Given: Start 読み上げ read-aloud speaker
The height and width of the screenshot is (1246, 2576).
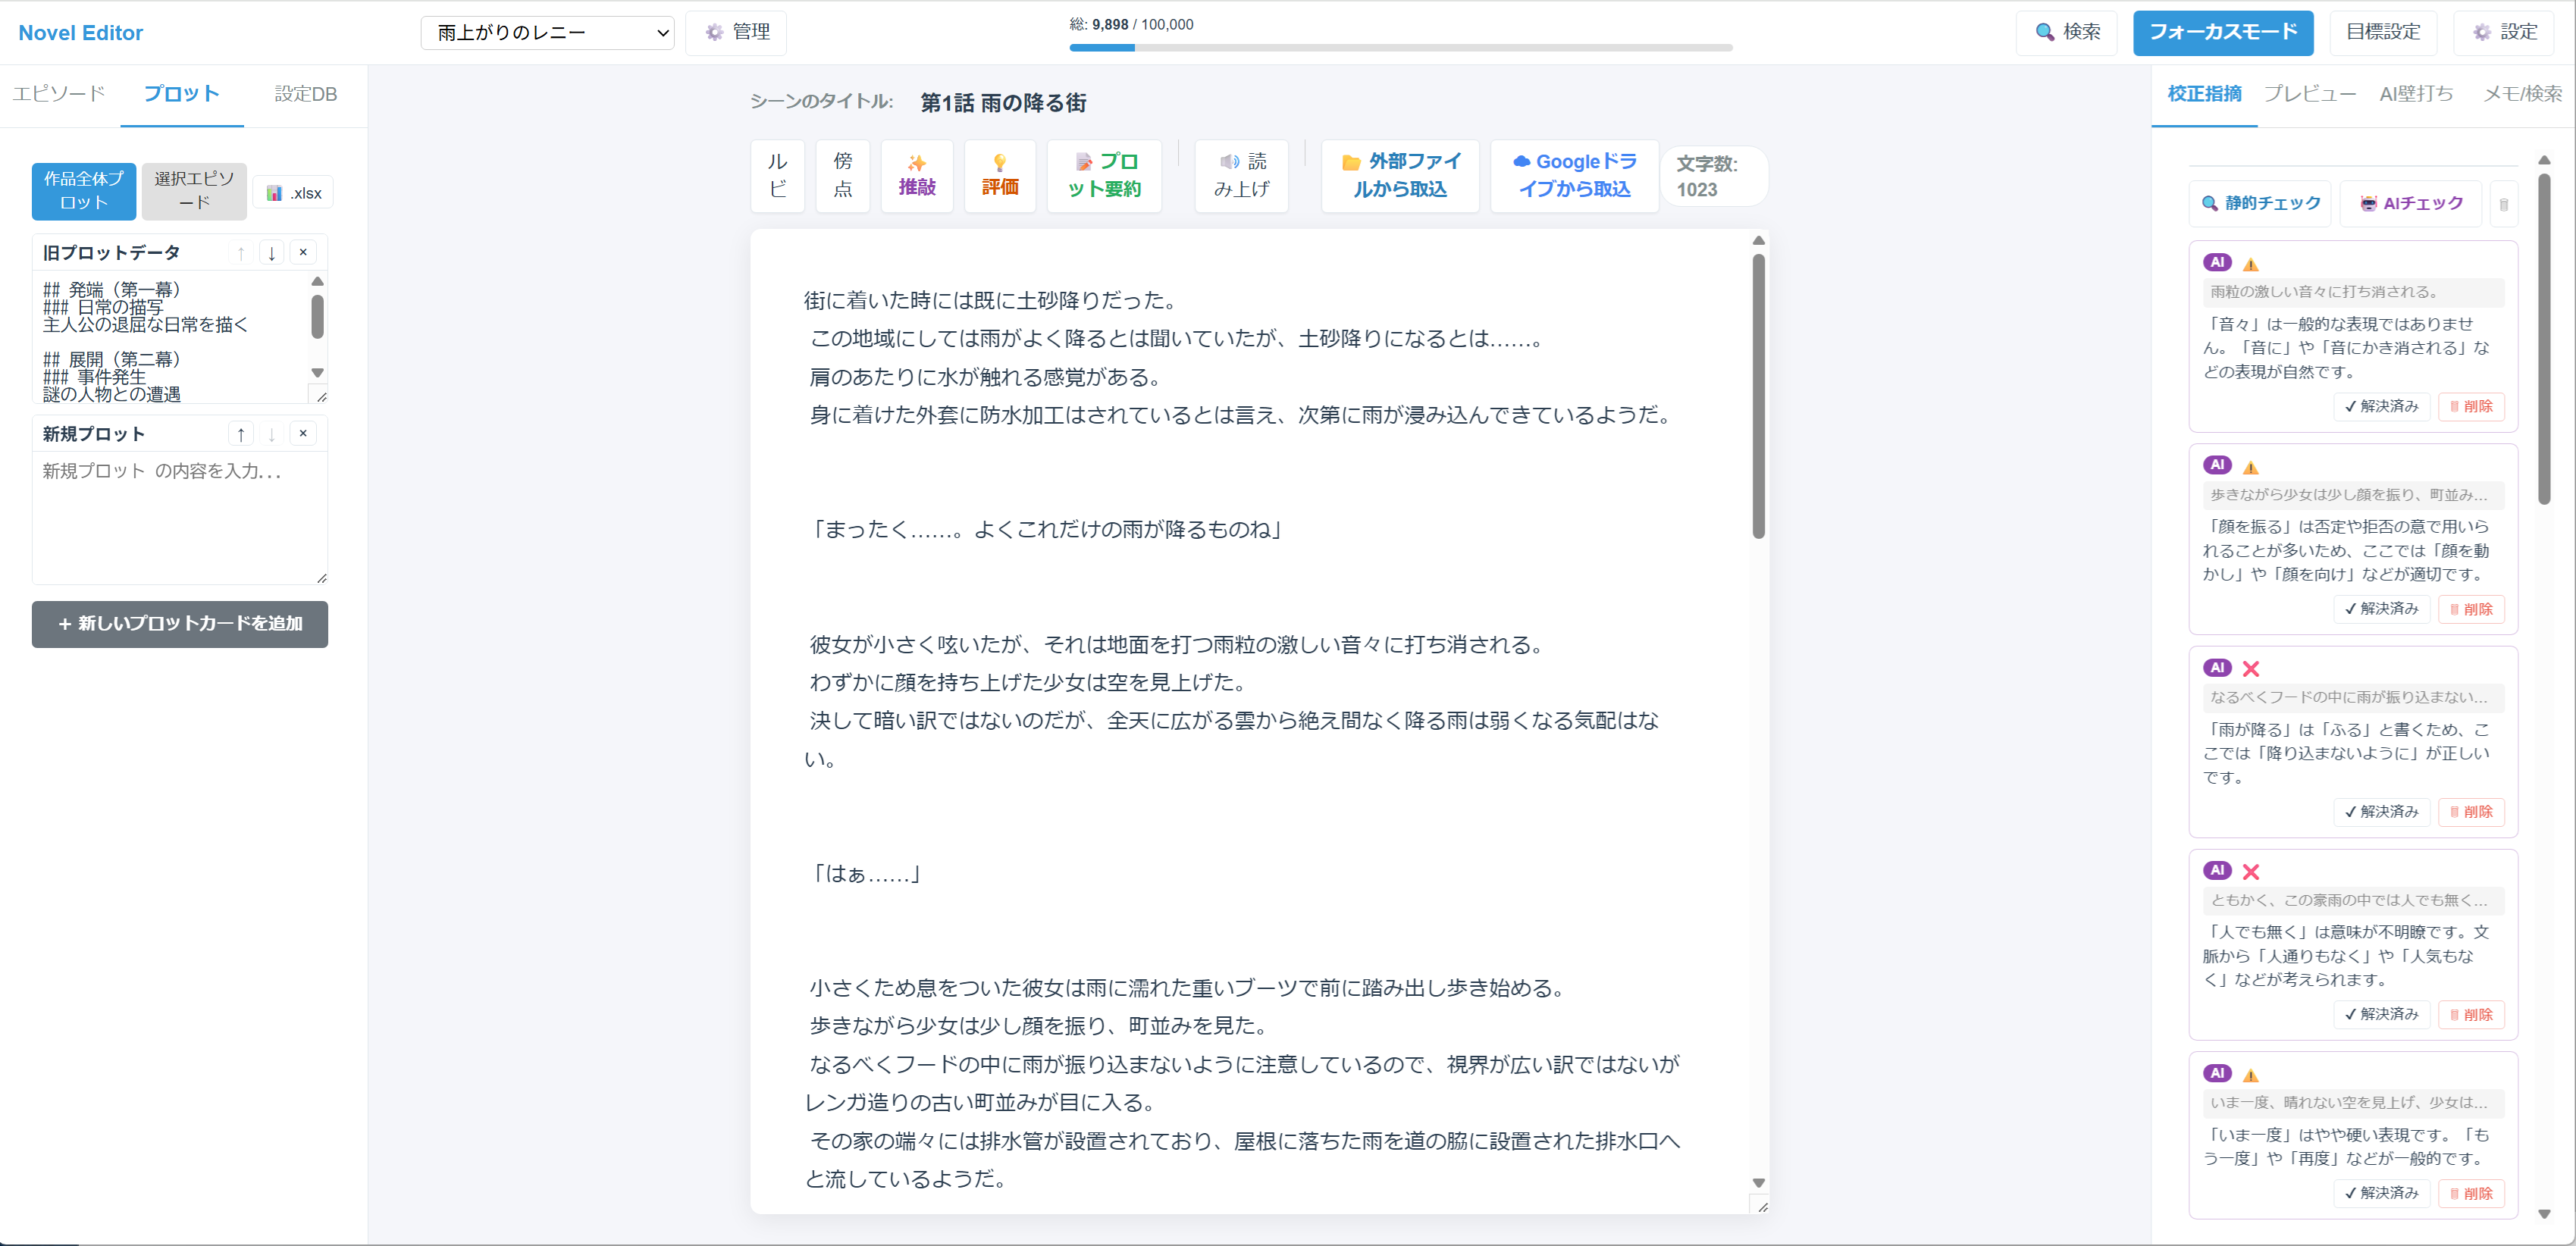Looking at the screenshot, I should pyautogui.click(x=1241, y=175).
